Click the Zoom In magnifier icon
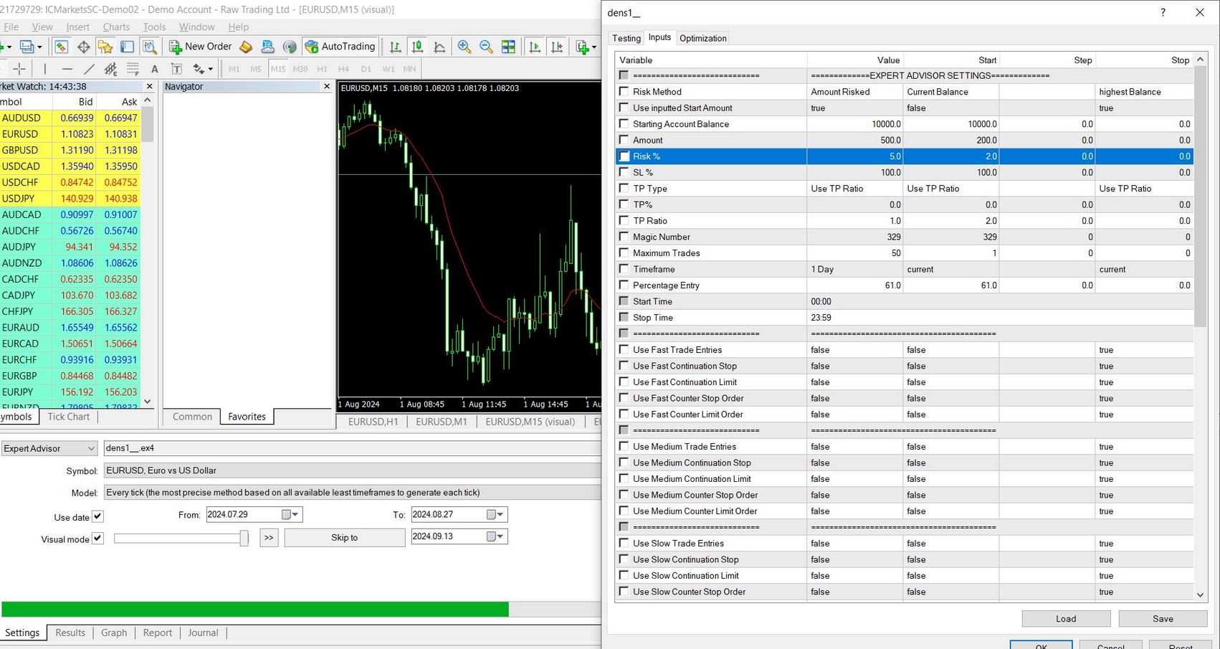This screenshot has height=649, width=1220. [x=464, y=47]
